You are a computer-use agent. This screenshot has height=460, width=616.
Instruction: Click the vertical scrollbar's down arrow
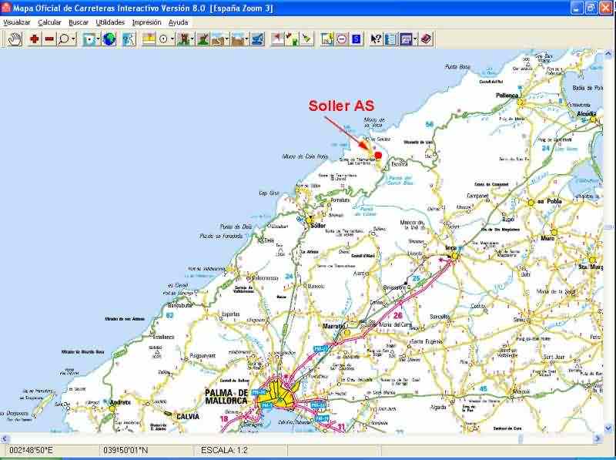click(x=609, y=428)
